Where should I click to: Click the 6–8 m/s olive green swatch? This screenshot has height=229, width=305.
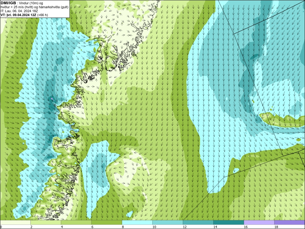pyautogui.click(x=107, y=222)
